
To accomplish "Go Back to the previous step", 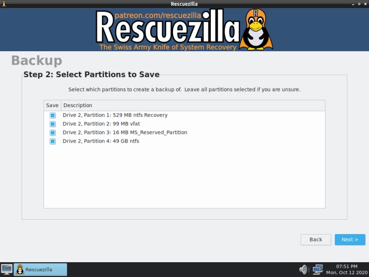I will pos(315,240).
